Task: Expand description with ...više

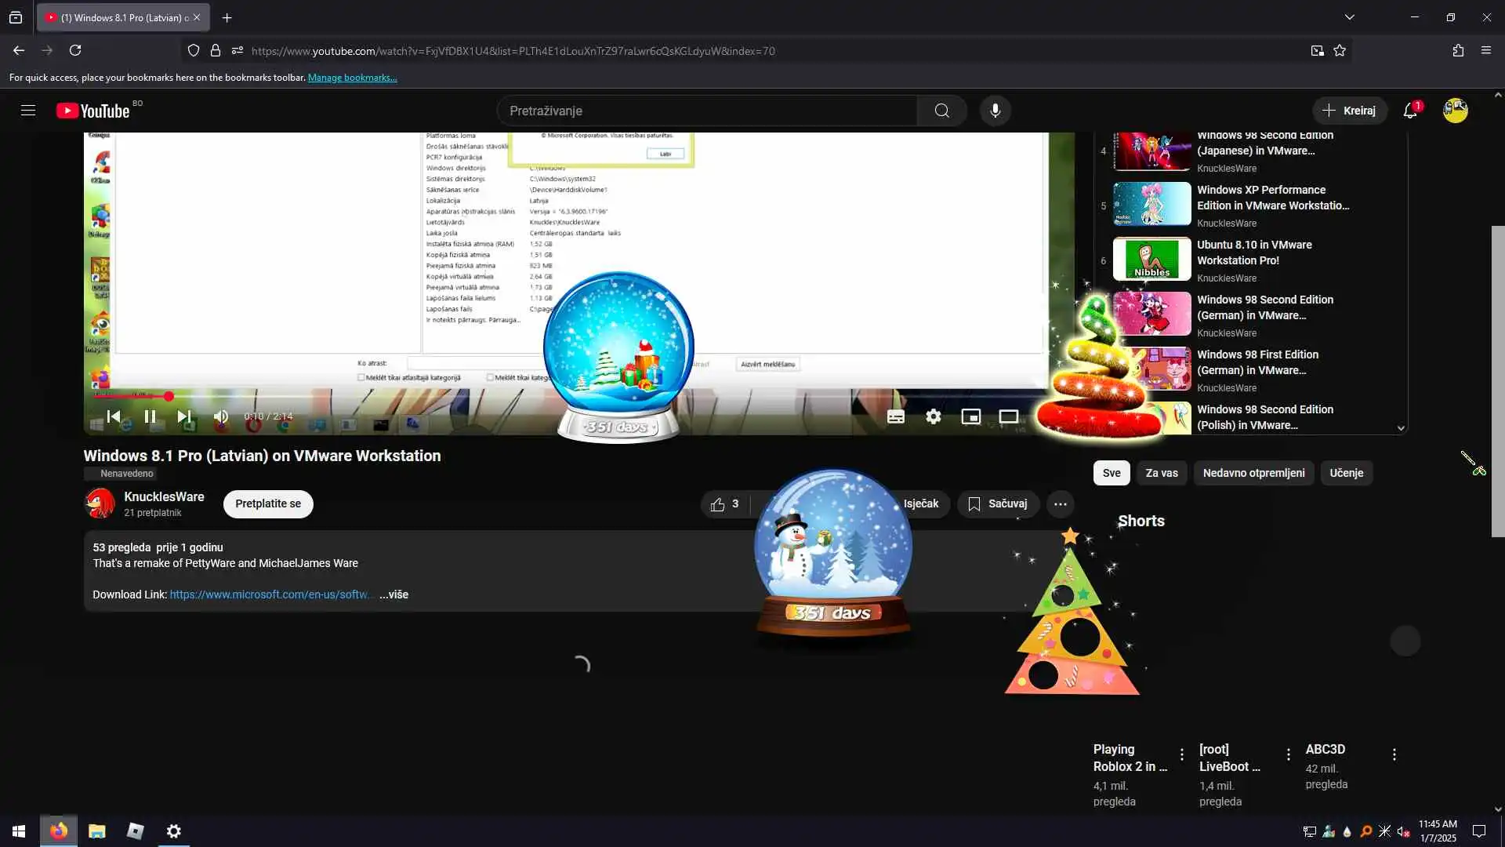Action: [x=393, y=594]
